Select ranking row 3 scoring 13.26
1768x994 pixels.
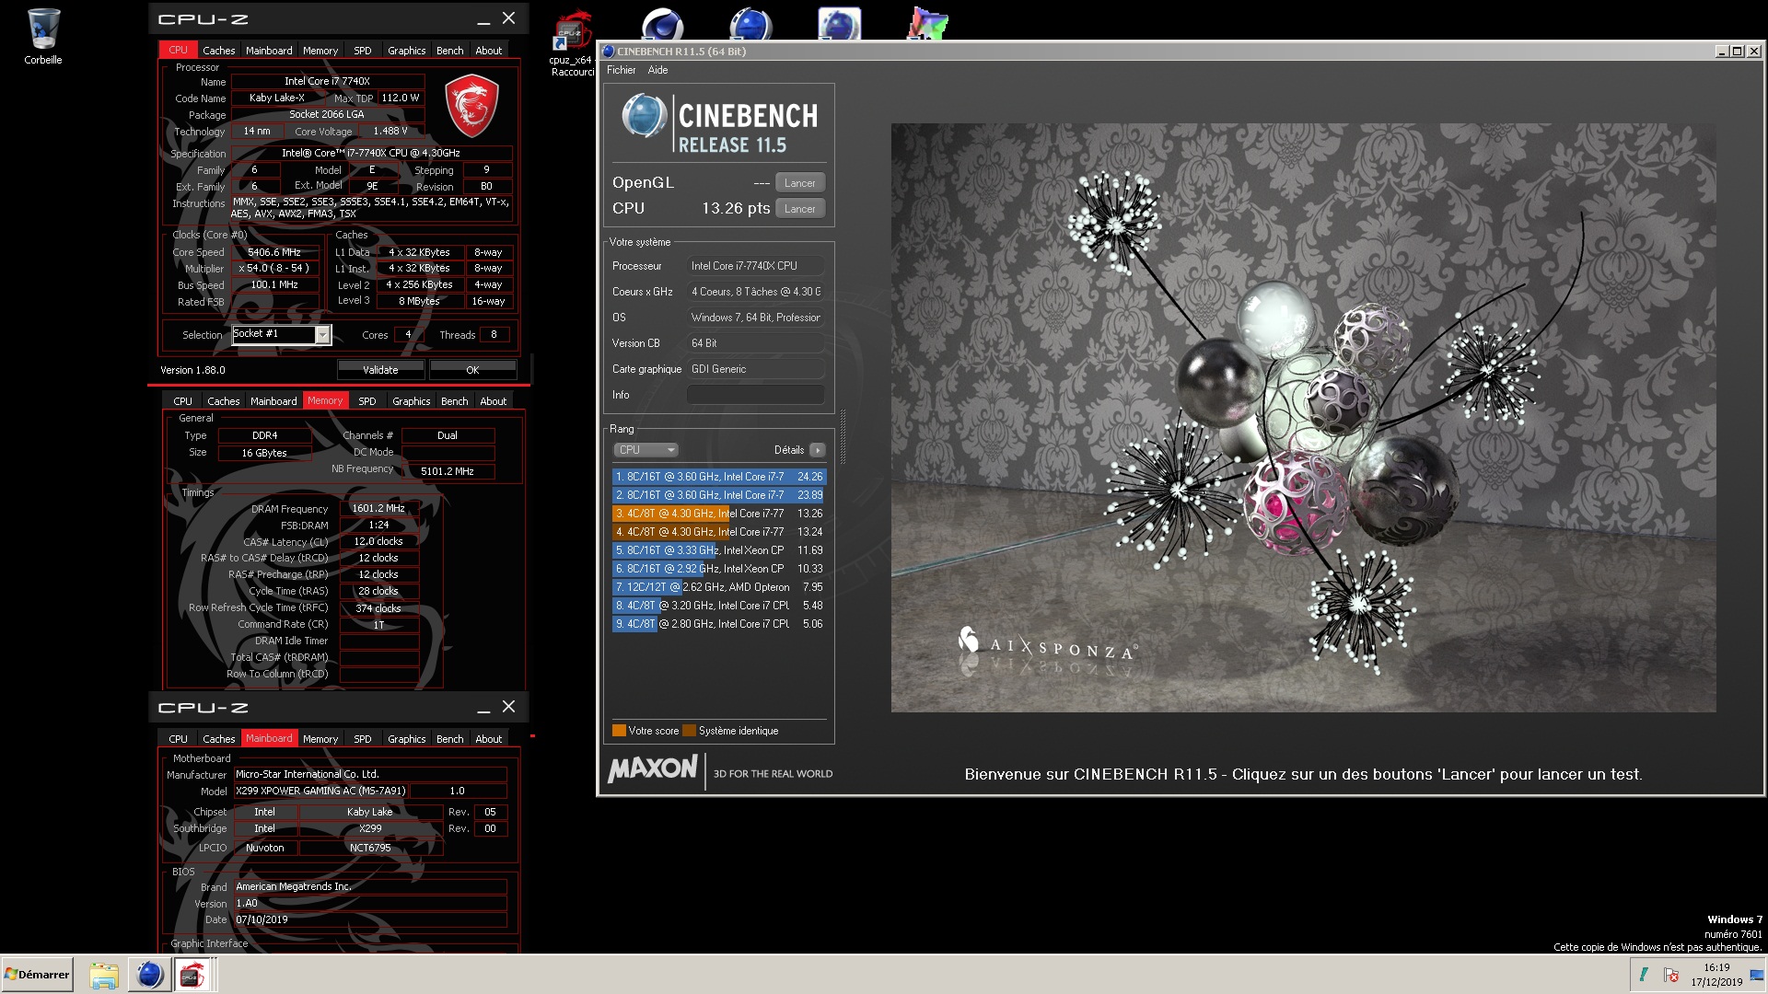point(718,514)
